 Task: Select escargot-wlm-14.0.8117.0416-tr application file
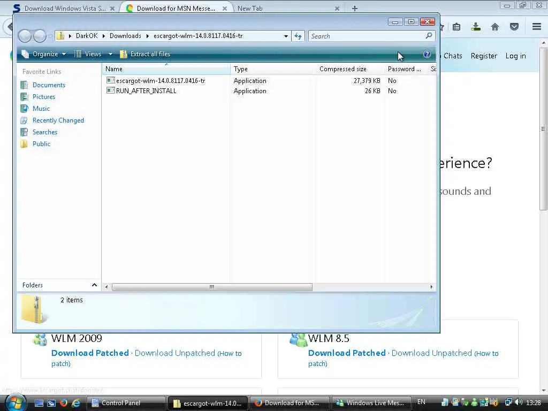tap(161, 81)
